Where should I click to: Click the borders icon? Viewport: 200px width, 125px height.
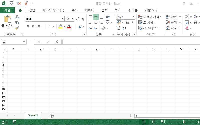point(49,26)
